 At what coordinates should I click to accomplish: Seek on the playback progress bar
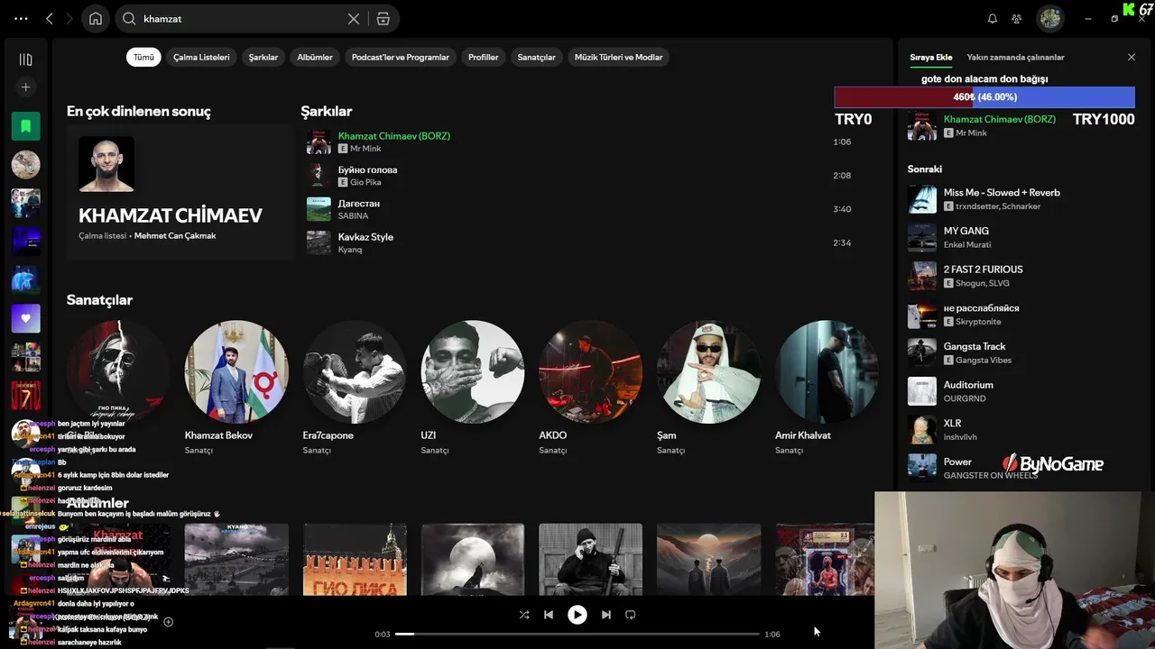[x=577, y=634]
